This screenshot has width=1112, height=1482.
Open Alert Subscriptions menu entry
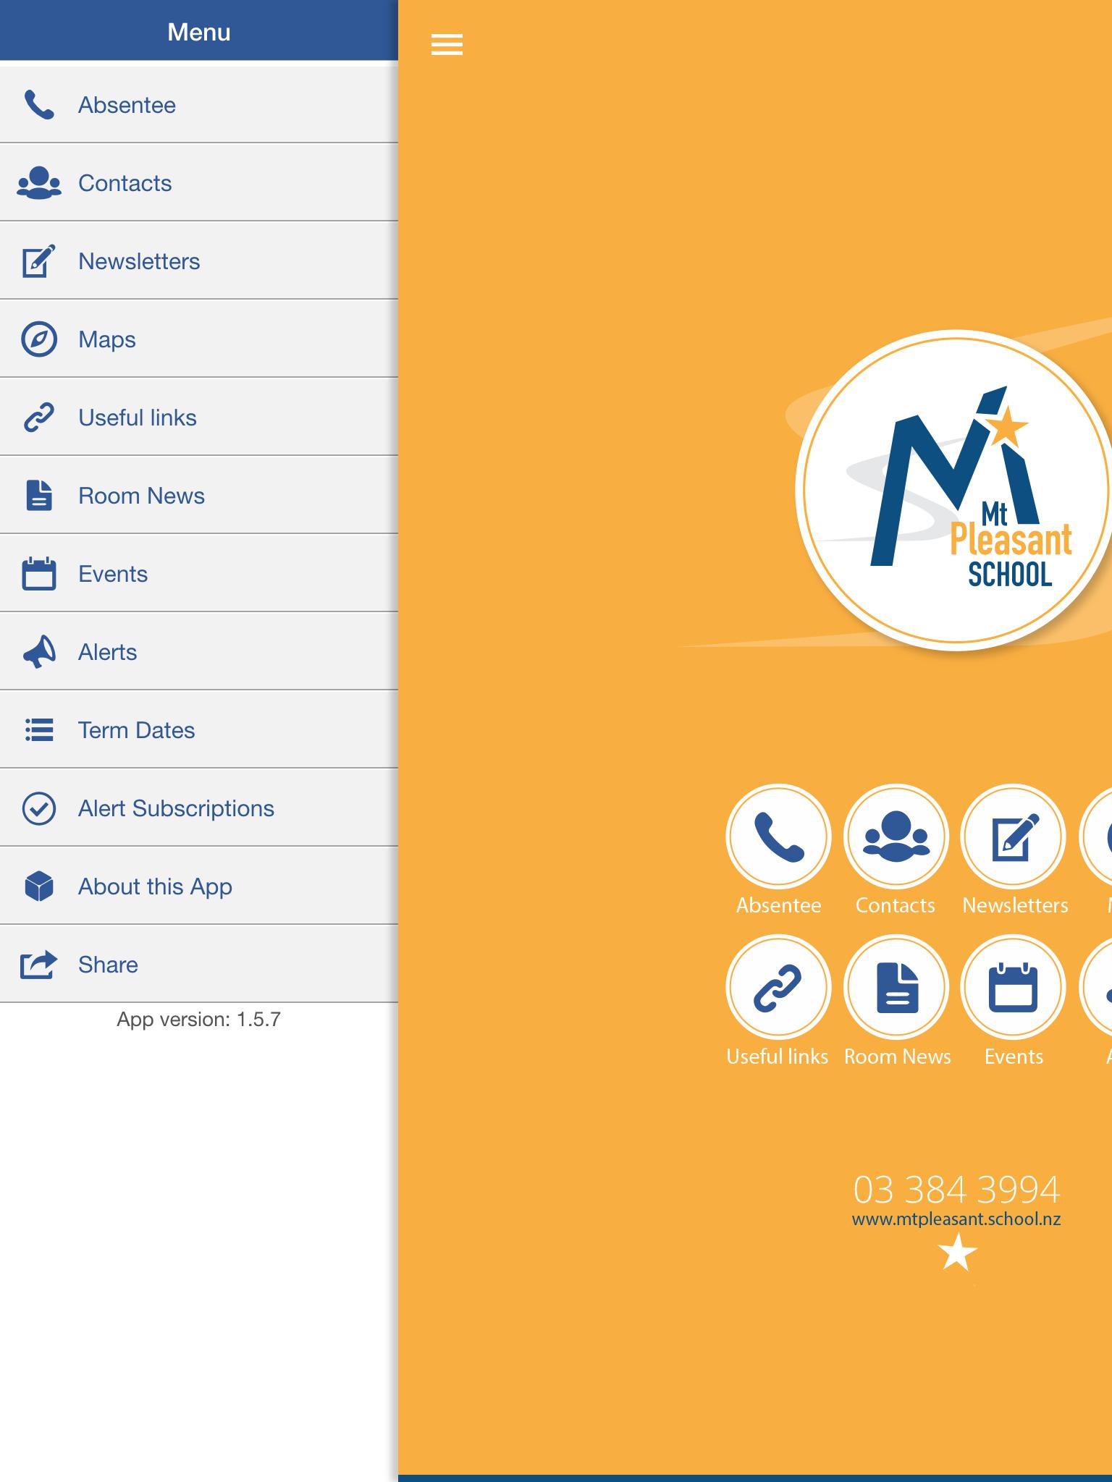[x=199, y=808]
